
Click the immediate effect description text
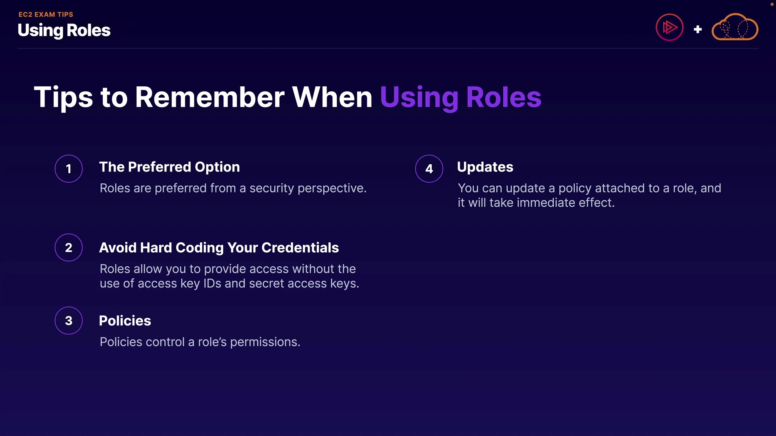pos(589,195)
